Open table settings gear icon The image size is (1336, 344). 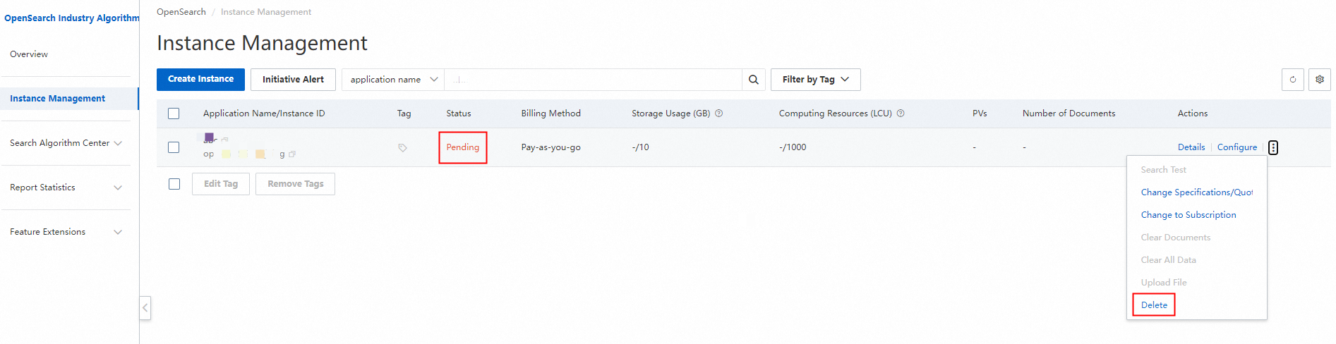pos(1320,80)
